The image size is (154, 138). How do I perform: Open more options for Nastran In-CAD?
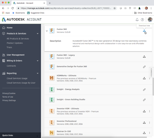click(x=149, y=133)
